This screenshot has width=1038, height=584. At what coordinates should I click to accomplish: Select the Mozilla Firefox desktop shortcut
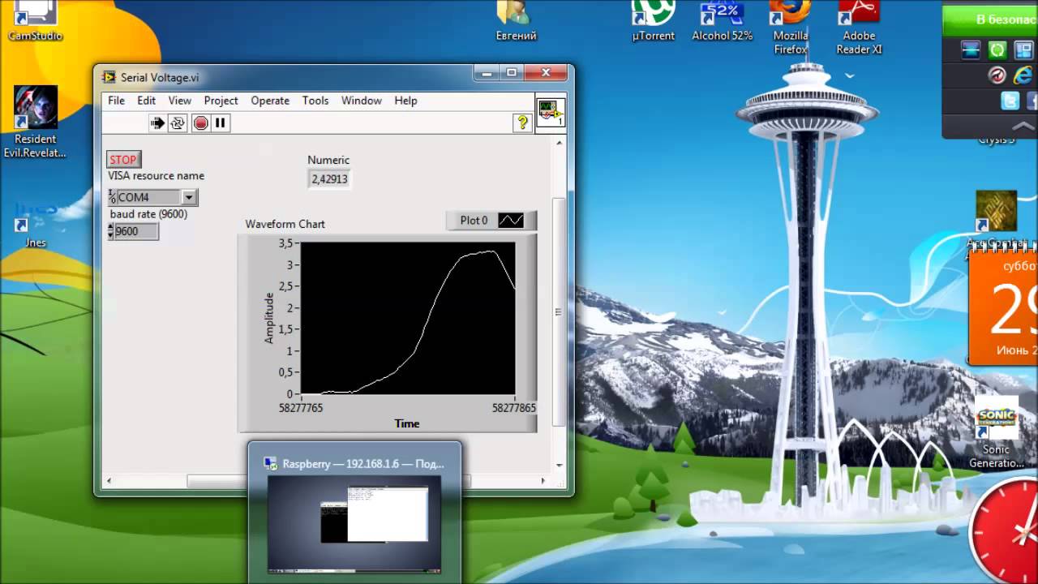[x=791, y=28]
